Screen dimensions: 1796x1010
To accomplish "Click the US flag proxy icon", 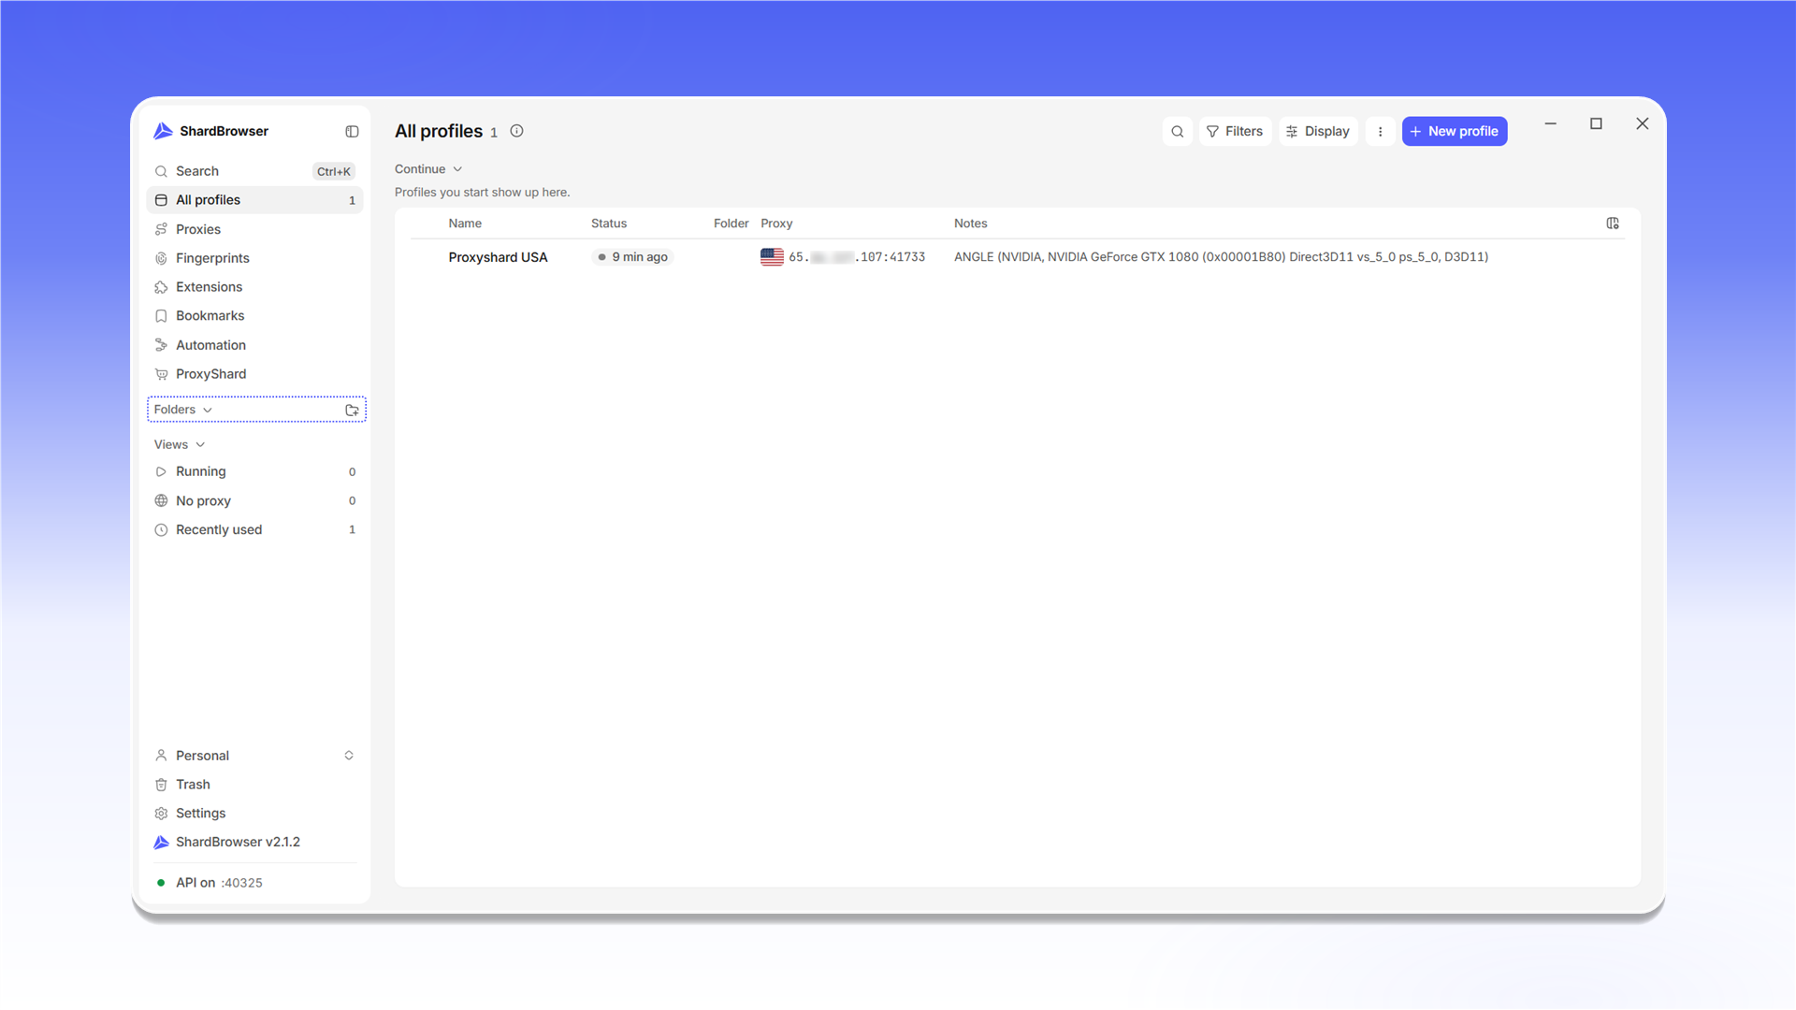I will (x=772, y=257).
